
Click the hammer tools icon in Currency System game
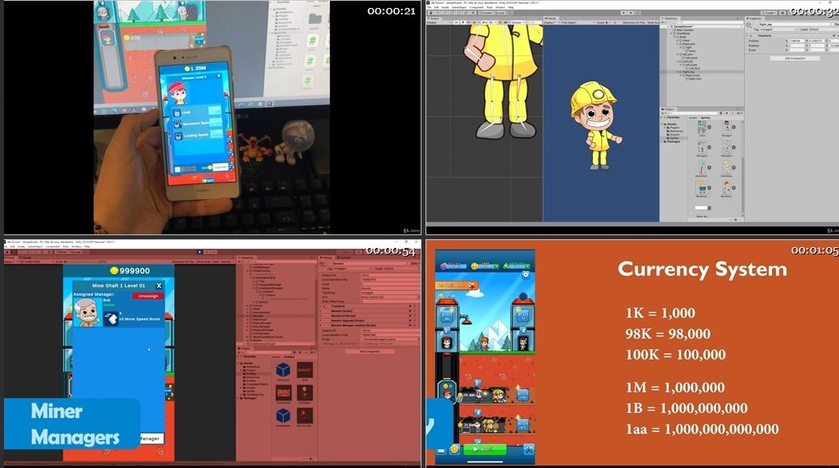pos(528,450)
